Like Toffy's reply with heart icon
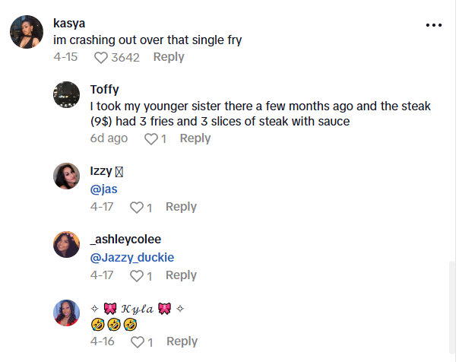The width and height of the screenshot is (459, 362). (150, 139)
